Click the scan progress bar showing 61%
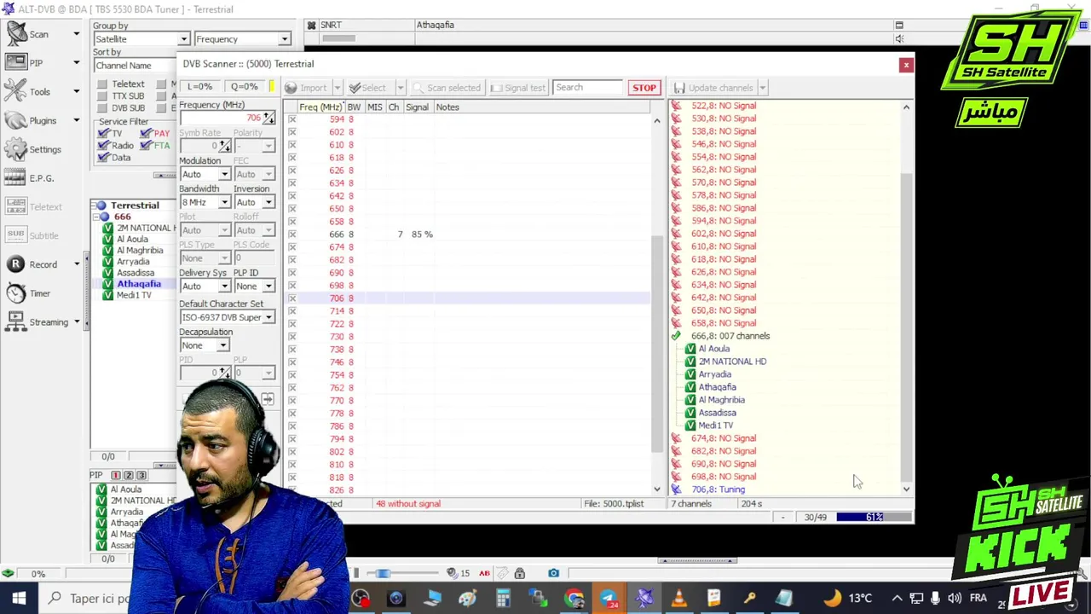This screenshot has width=1091, height=614. click(x=874, y=517)
